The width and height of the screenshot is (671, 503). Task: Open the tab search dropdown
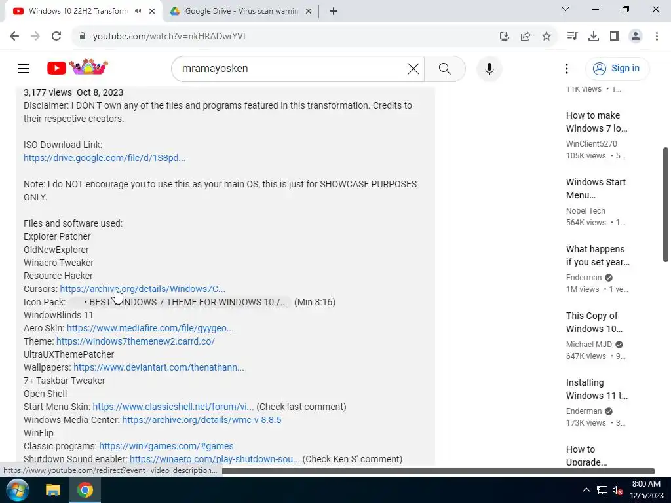pos(566,9)
